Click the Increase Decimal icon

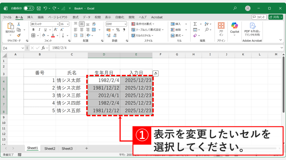[108, 35]
